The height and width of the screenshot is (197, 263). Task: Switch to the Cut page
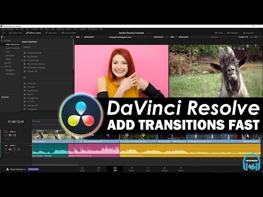coord(99,169)
